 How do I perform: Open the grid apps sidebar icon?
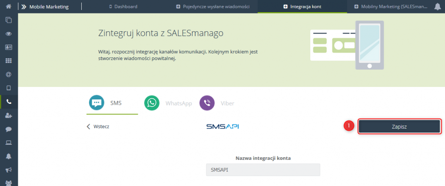[9, 61]
